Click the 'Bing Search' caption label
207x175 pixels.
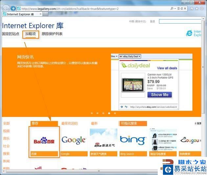pos(133,154)
